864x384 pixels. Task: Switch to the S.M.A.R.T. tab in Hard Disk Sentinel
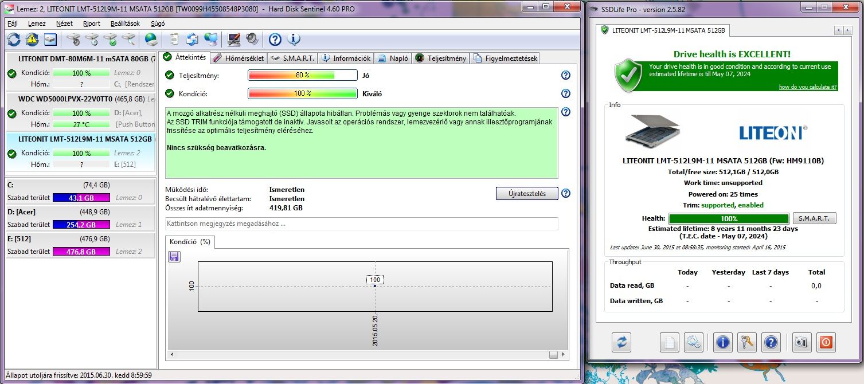click(292, 58)
